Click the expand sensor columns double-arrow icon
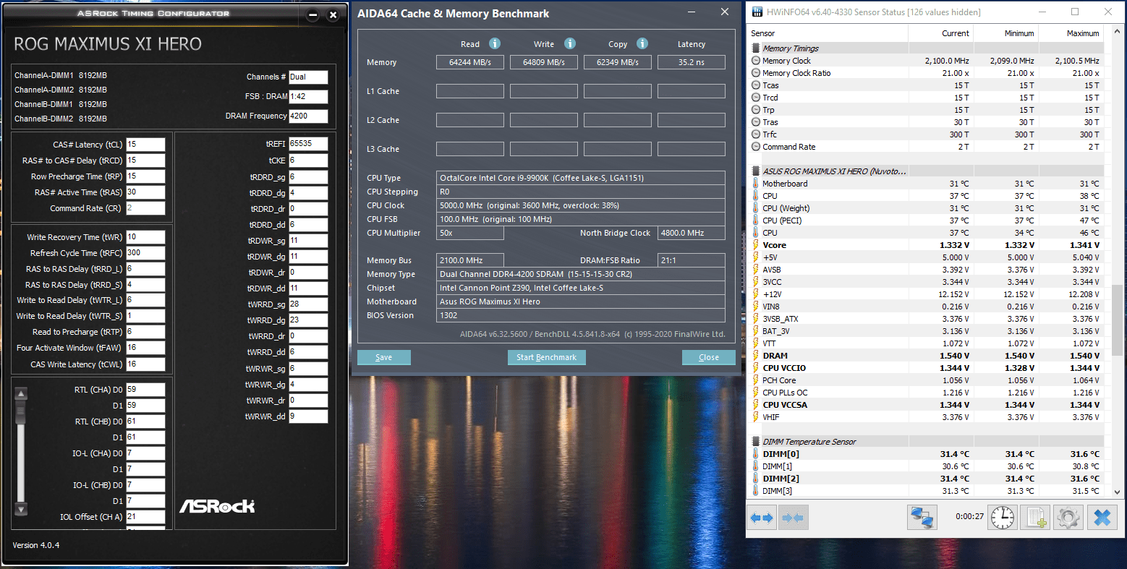 click(762, 518)
